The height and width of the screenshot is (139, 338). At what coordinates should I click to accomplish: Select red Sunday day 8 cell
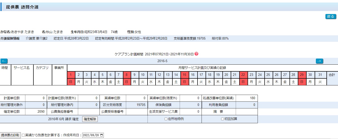coord(127,75)
